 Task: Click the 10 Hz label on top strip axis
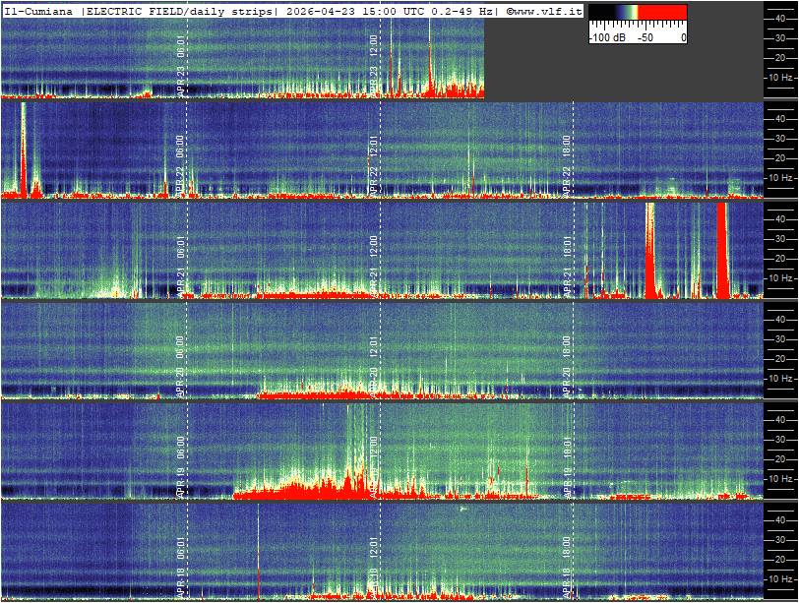pos(780,77)
